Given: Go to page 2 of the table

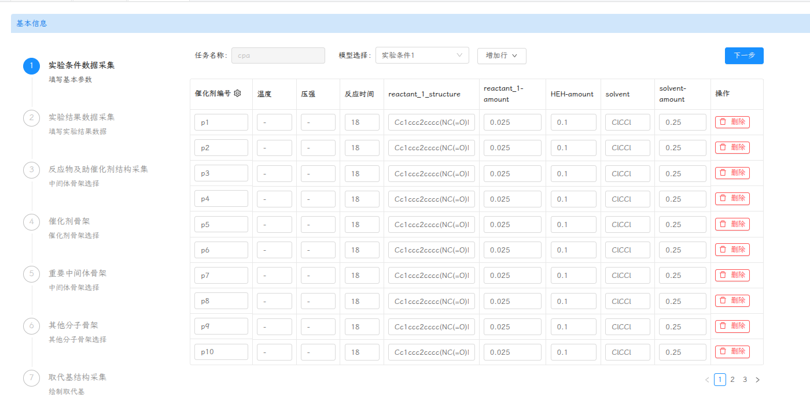Looking at the screenshot, I should coord(732,380).
